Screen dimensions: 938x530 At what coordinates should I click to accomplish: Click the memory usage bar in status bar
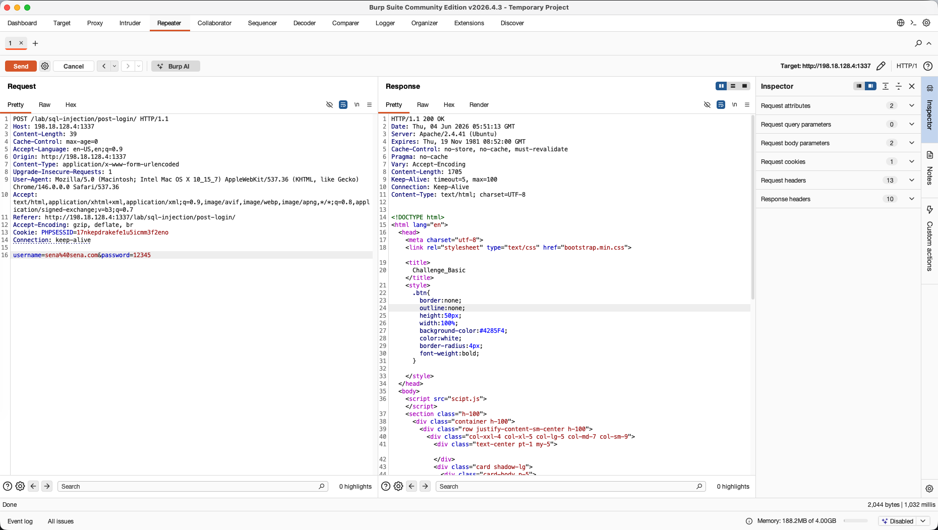[x=855, y=521]
